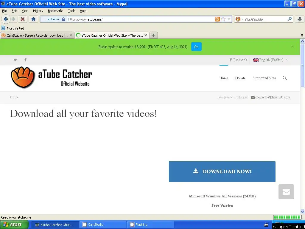Open the downloads arrow toolbar button

click(x=300, y=19)
